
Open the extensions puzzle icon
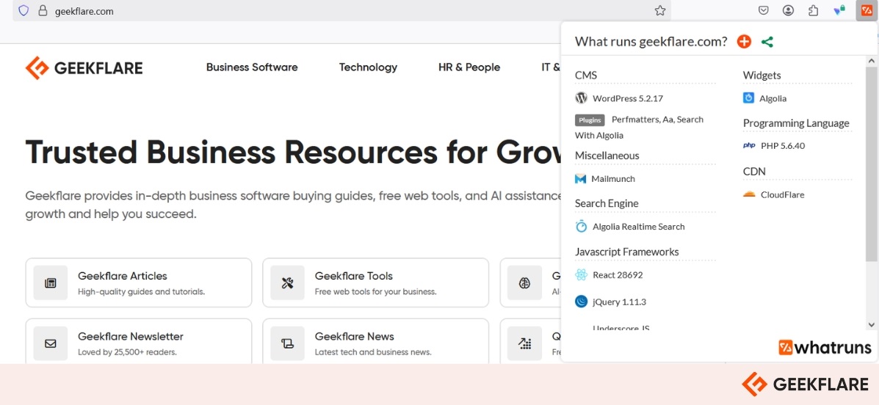coord(814,10)
